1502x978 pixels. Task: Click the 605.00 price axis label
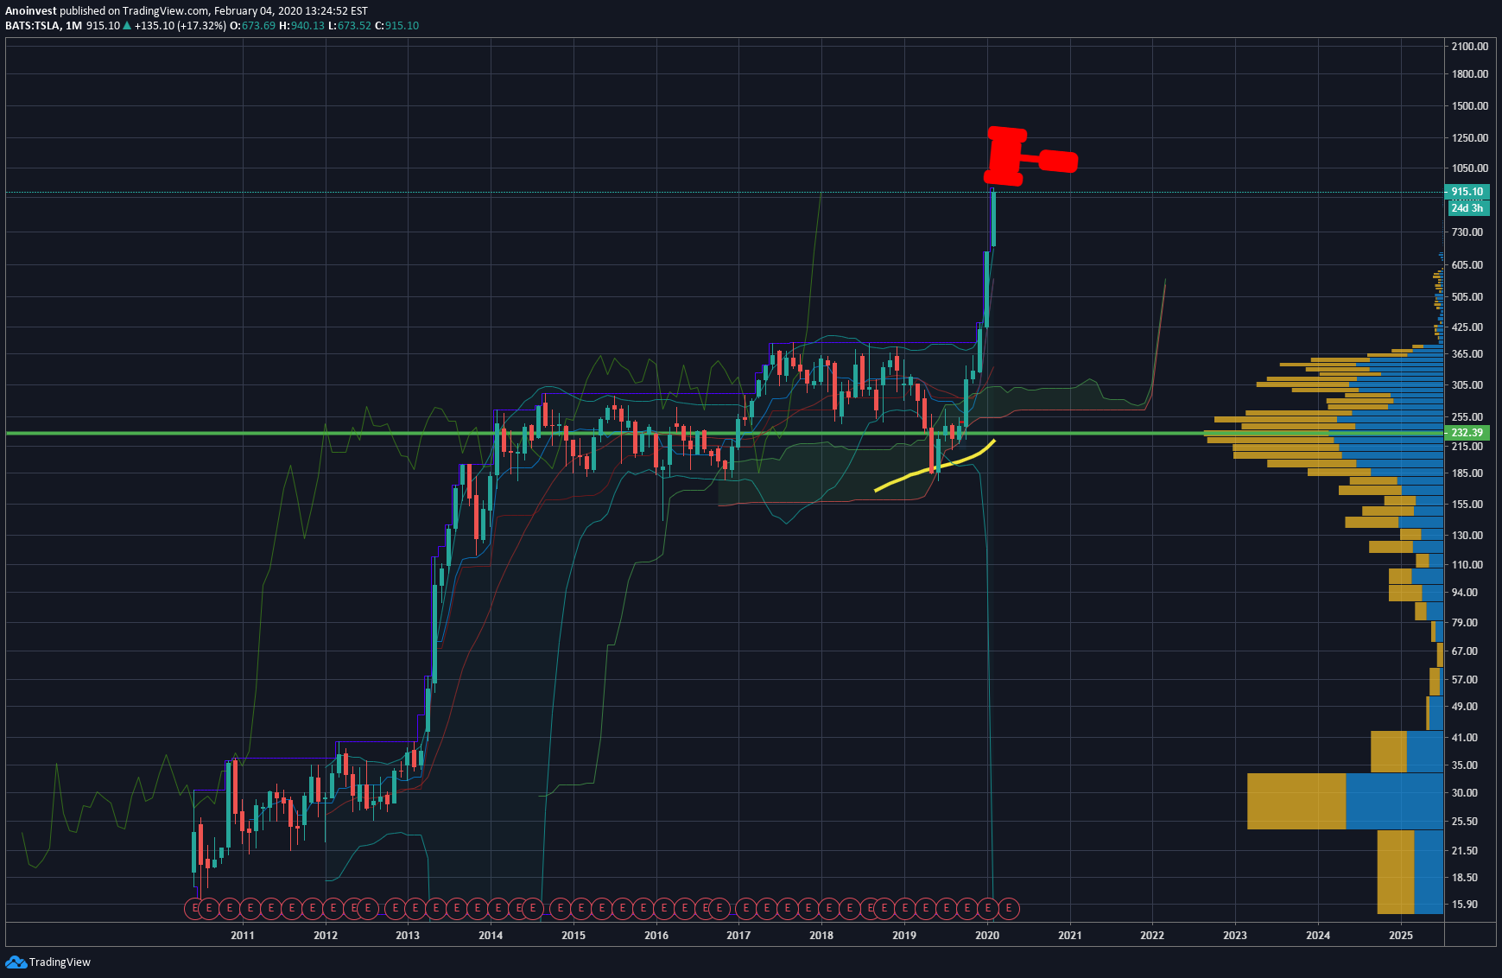tap(1467, 265)
